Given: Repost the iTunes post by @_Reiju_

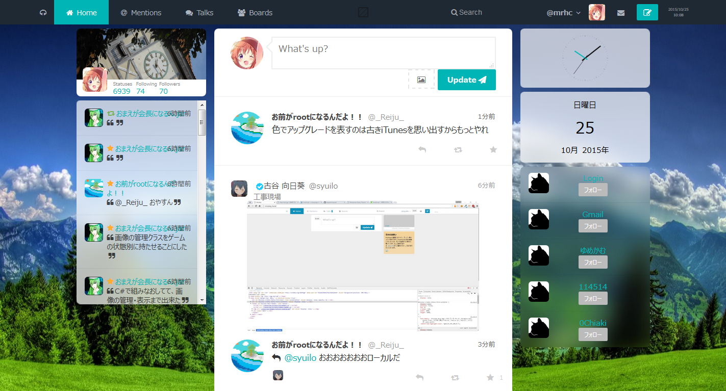Looking at the screenshot, I should pos(458,149).
